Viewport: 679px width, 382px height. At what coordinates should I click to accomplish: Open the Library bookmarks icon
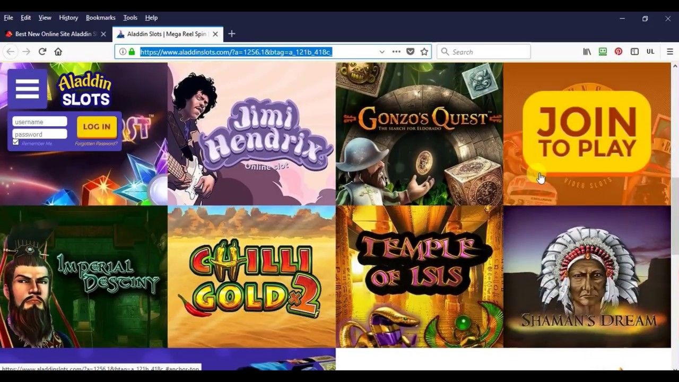tap(587, 51)
